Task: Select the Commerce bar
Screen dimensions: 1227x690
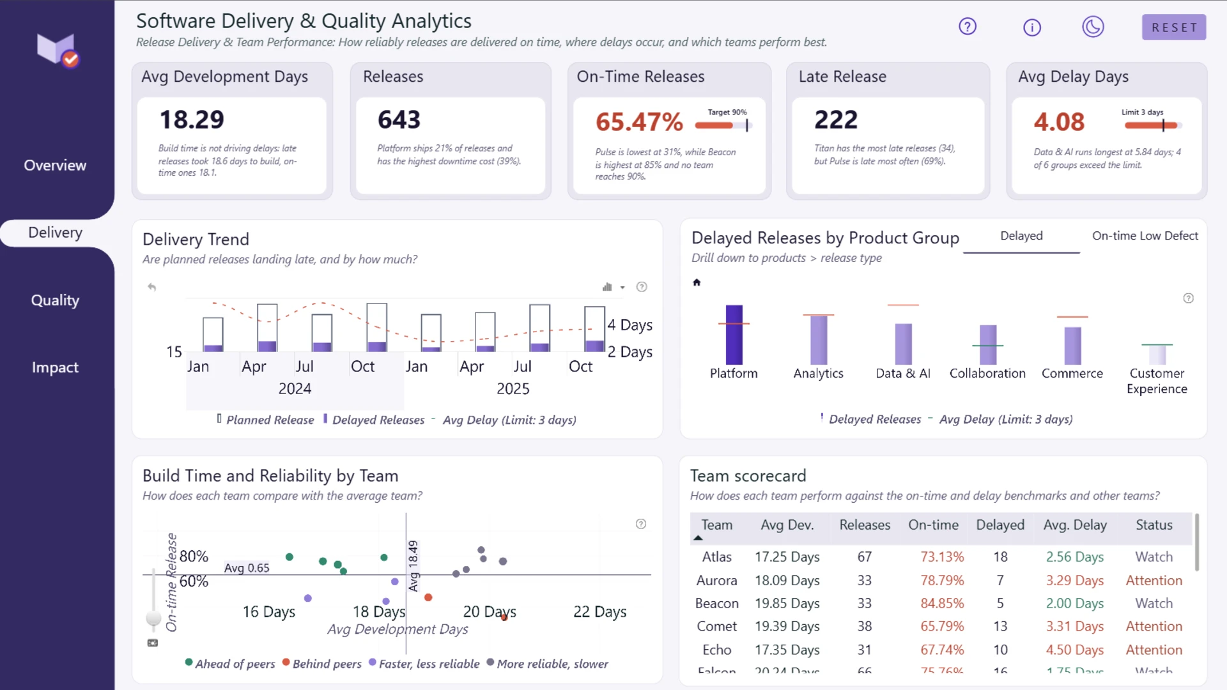Action: coord(1072,346)
